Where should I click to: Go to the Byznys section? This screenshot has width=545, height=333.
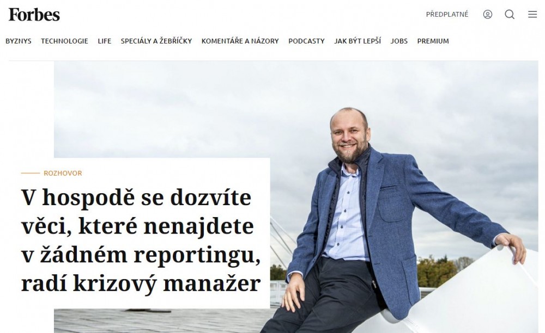coord(19,41)
